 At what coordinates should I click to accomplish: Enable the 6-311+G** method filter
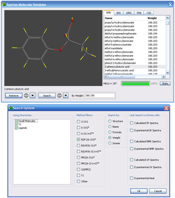pyautogui.click(x=78, y=134)
